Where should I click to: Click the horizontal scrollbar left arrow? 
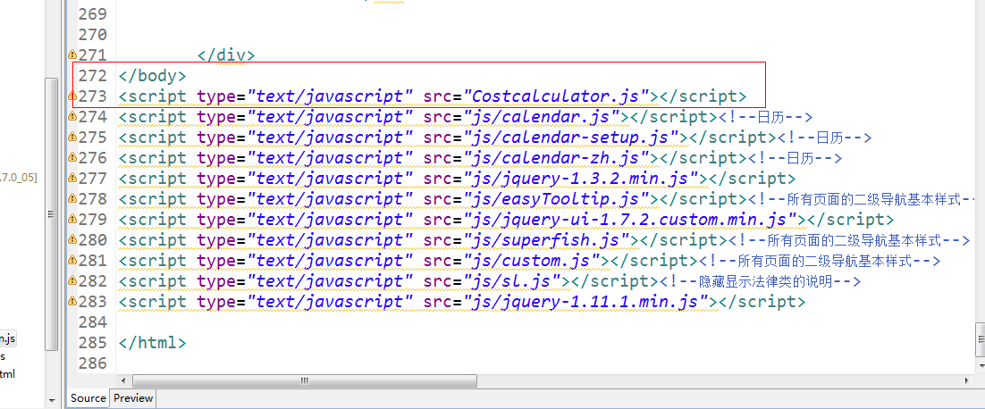(123, 380)
